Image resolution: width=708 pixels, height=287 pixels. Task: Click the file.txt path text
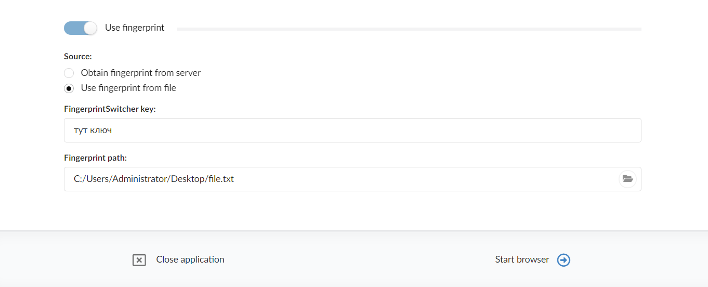coord(154,179)
